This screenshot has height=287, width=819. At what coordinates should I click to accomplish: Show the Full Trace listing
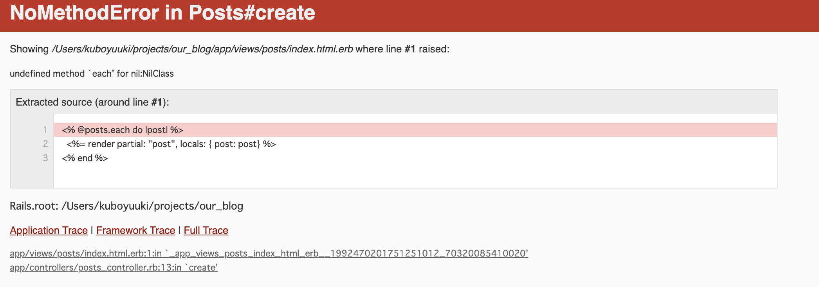pos(206,230)
